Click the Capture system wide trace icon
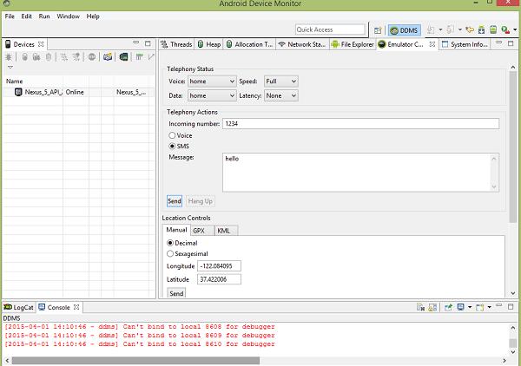 point(140,56)
